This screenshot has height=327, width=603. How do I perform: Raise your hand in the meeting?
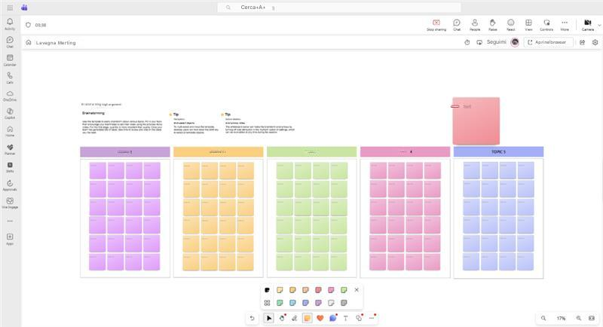click(493, 26)
